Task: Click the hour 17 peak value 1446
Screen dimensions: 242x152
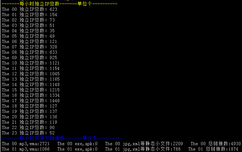Action: point(55,101)
